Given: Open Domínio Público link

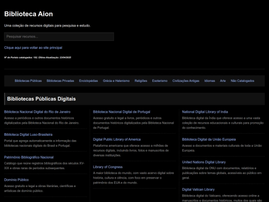Looking at the screenshot, I should pos(16,180).
